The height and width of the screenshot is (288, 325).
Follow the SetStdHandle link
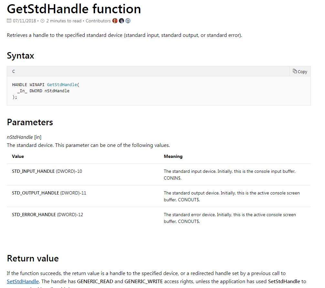tap(23, 281)
